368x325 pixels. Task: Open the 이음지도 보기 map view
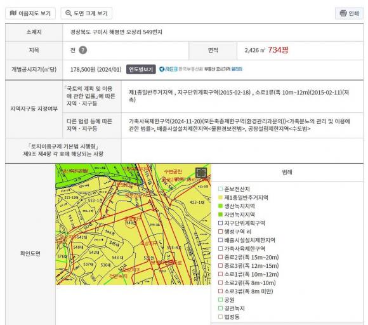coord(30,13)
